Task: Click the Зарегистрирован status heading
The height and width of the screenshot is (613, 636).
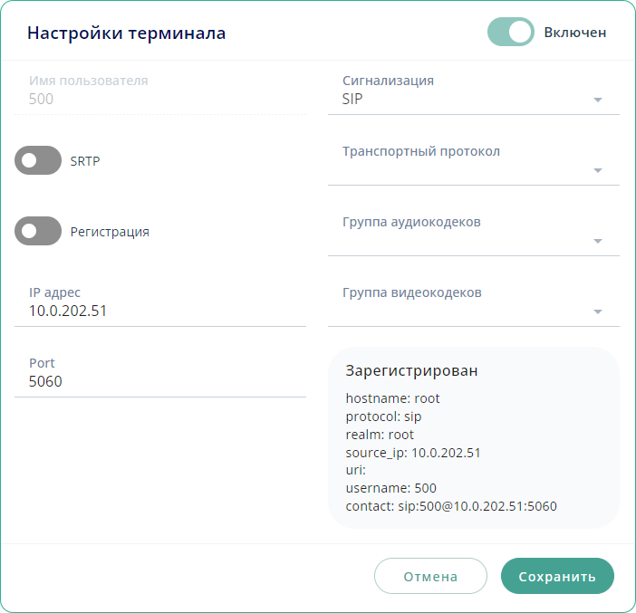Action: point(411,370)
